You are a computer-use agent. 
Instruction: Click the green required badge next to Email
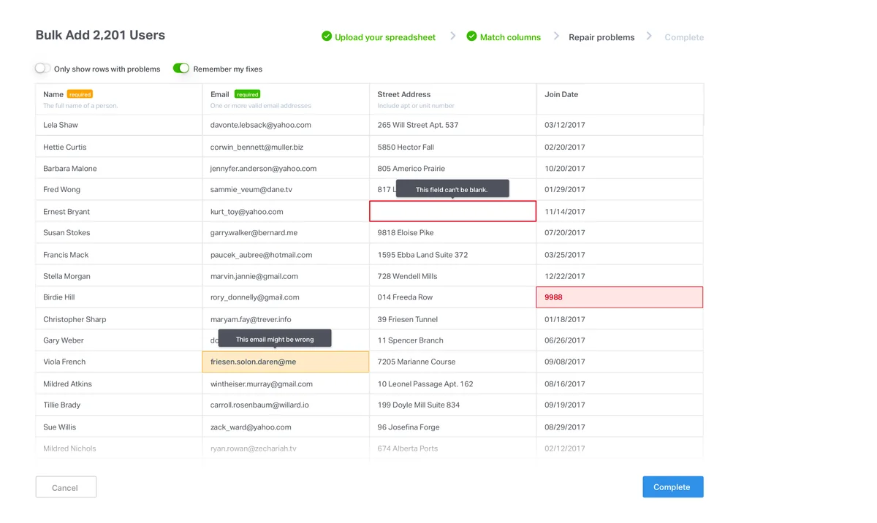pos(247,93)
